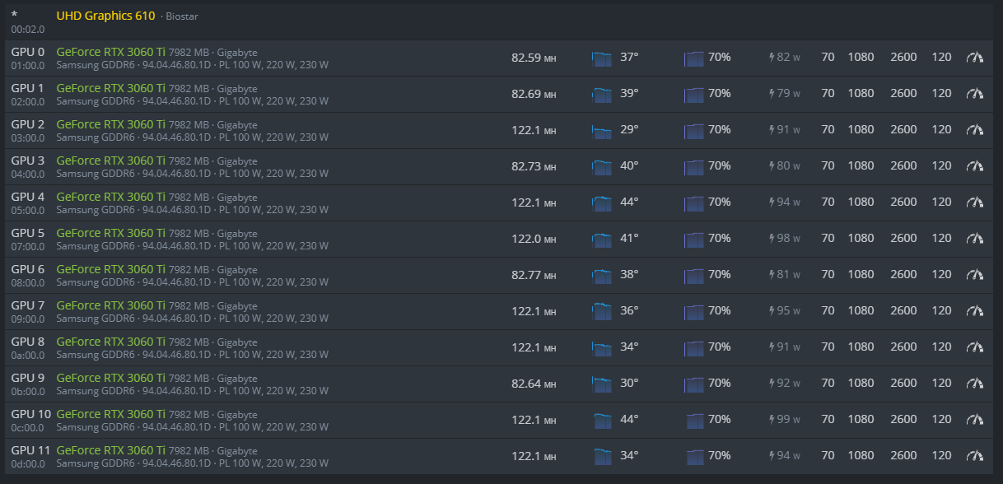The height and width of the screenshot is (484, 1003).
Task: Select the GPU 8 row label
Action: tap(28, 342)
